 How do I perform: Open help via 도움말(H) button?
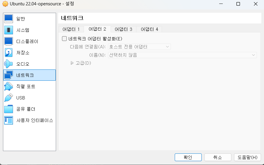247,157
